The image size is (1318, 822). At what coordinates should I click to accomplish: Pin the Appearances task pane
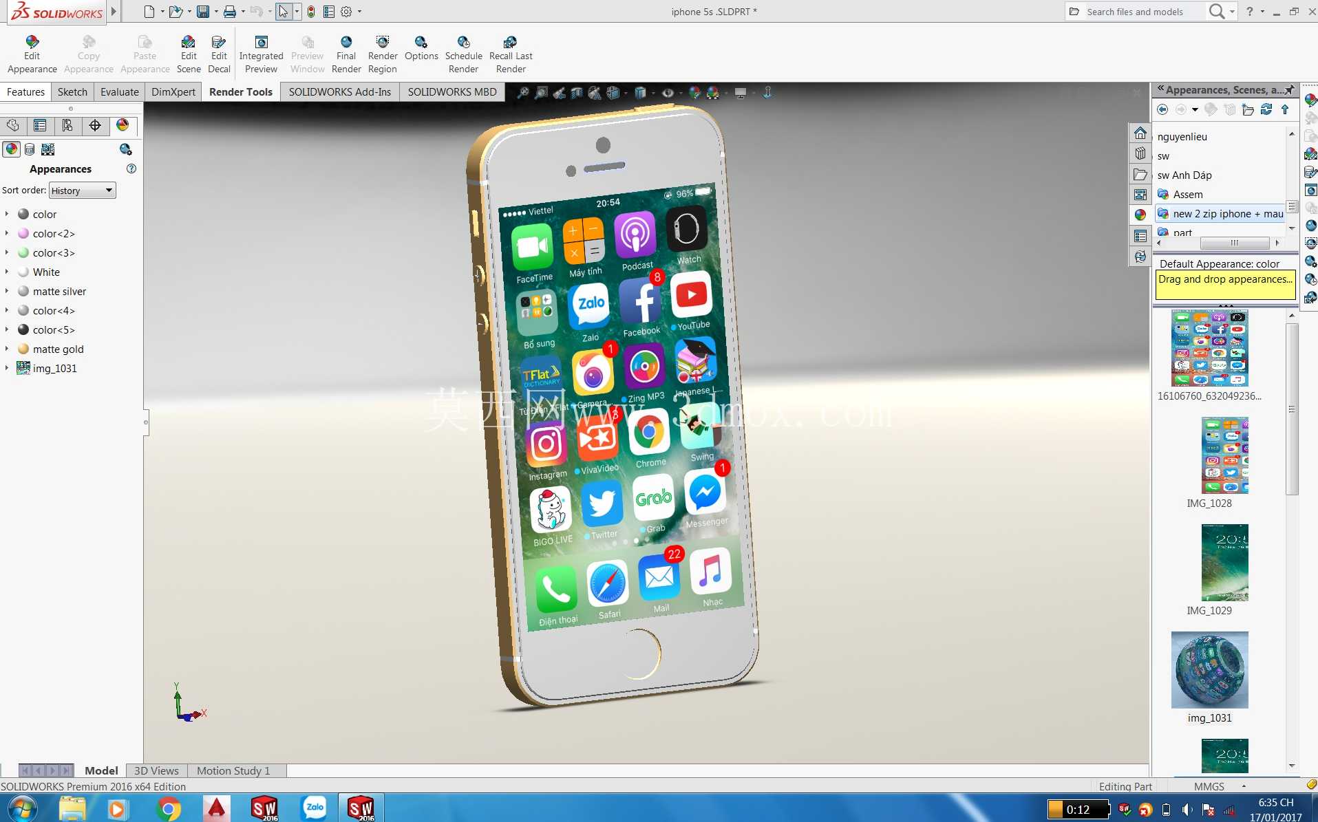[x=1289, y=90]
